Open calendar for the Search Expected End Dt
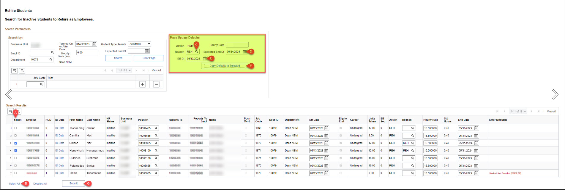 [147, 51]
